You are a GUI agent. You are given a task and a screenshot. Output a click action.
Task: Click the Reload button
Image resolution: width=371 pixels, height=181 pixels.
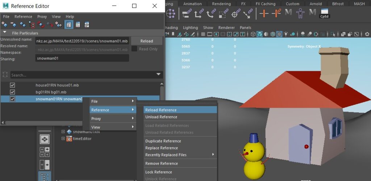pos(147,41)
